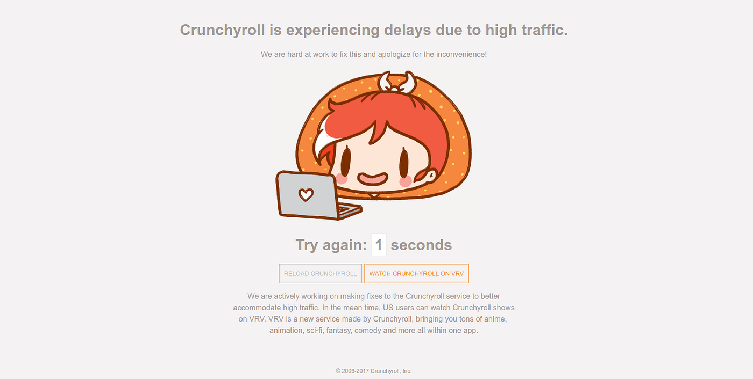Click the high traffic delay heading
Image resolution: width=753 pixels, height=379 pixels.
coord(374,30)
